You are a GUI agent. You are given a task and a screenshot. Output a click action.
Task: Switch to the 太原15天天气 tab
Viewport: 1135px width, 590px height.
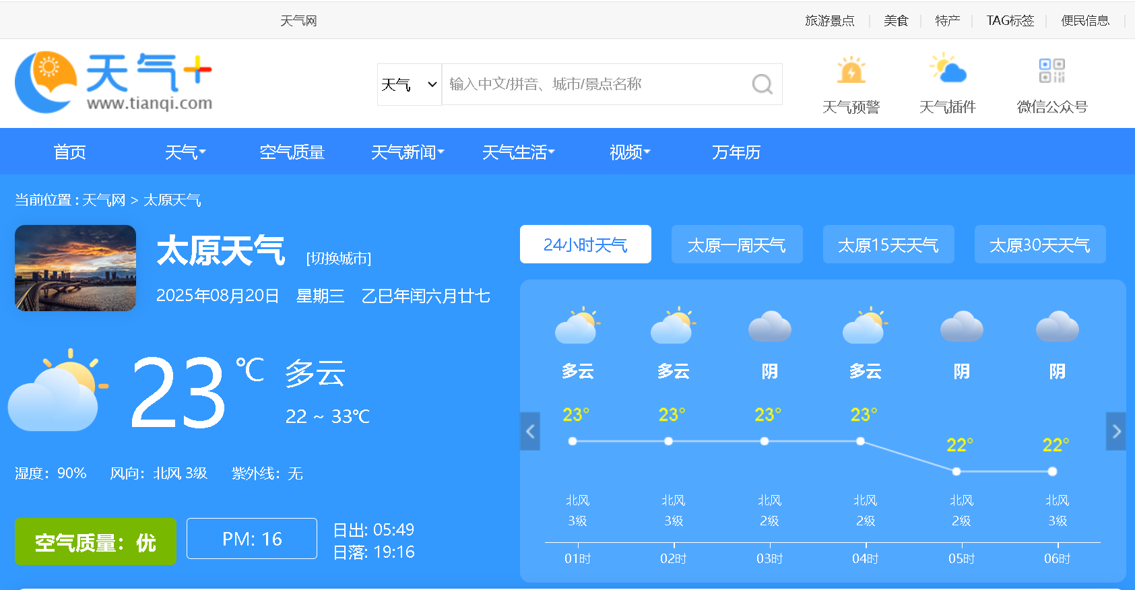point(888,244)
